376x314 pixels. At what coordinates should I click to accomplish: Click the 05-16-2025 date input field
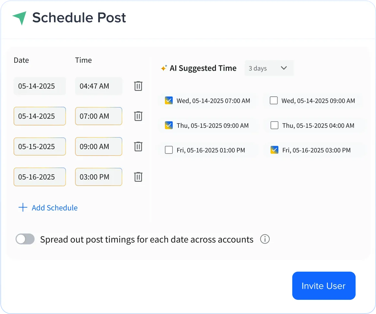tap(39, 177)
